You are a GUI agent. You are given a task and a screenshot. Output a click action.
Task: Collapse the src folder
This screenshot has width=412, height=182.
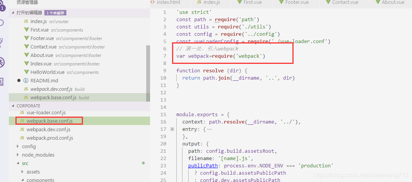click(18, 164)
